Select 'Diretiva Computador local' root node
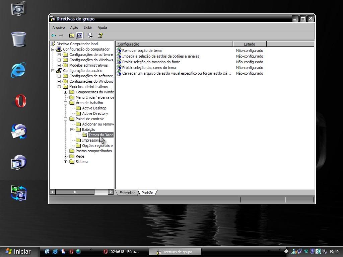This screenshot has height=257, width=343. click(x=77, y=44)
